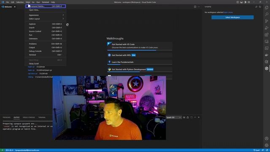This screenshot has height=152, width=270.
Task: Open the Get Started with VS Code walkthrough
Action: (x=140, y=46)
